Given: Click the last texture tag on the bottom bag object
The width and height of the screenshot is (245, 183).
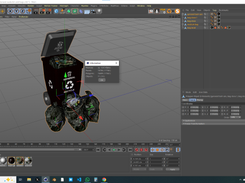Looking at the screenshot, I should (x=229, y=27).
